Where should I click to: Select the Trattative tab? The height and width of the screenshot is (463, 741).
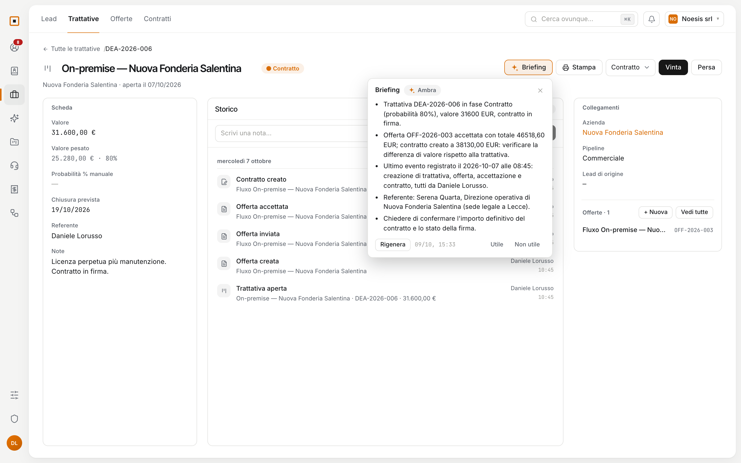[83, 19]
